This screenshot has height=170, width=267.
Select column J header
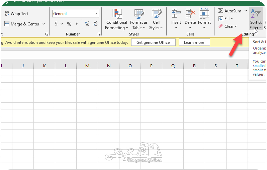[23, 66]
